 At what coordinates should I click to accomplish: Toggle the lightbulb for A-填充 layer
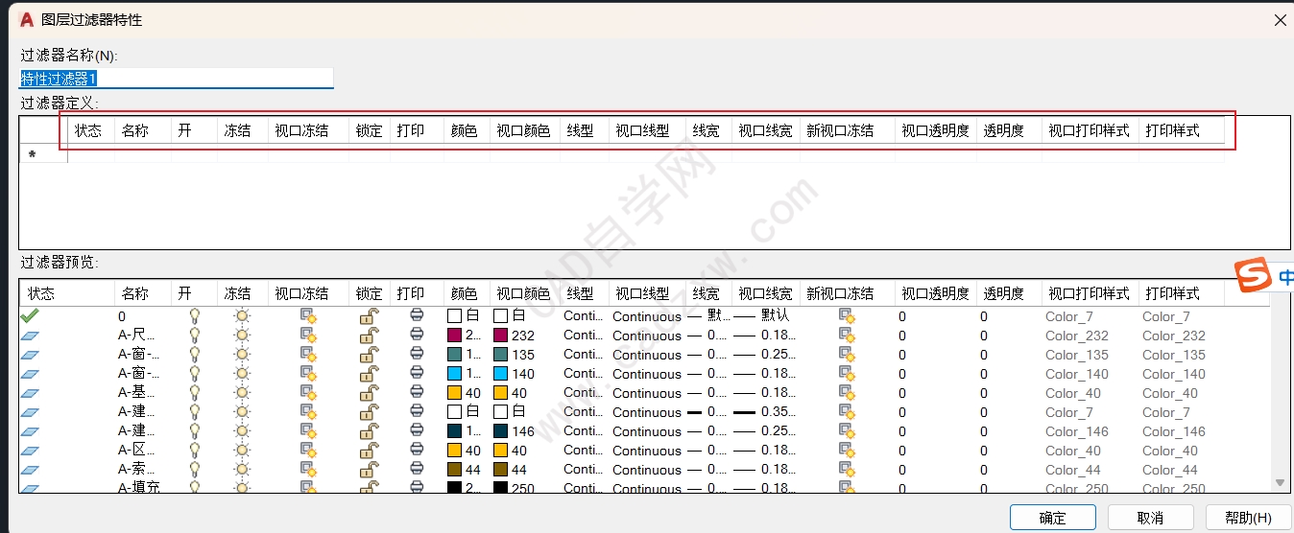pyautogui.click(x=194, y=488)
